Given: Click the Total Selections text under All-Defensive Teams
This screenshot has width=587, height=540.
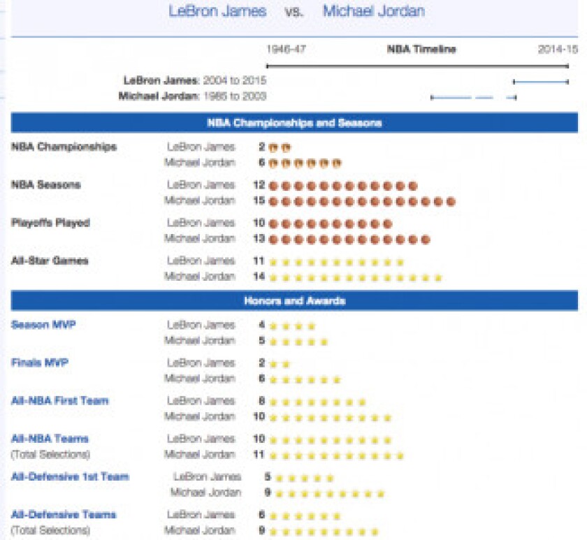Looking at the screenshot, I should coord(50,530).
